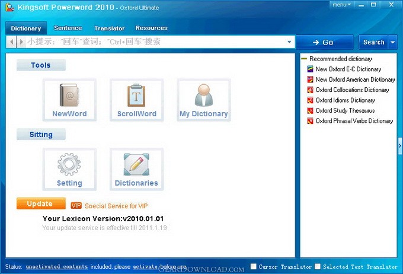Image resolution: width=403 pixels, height=274 pixels.
Task: Open the Search button dropdown arrow
Action: [393, 42]
